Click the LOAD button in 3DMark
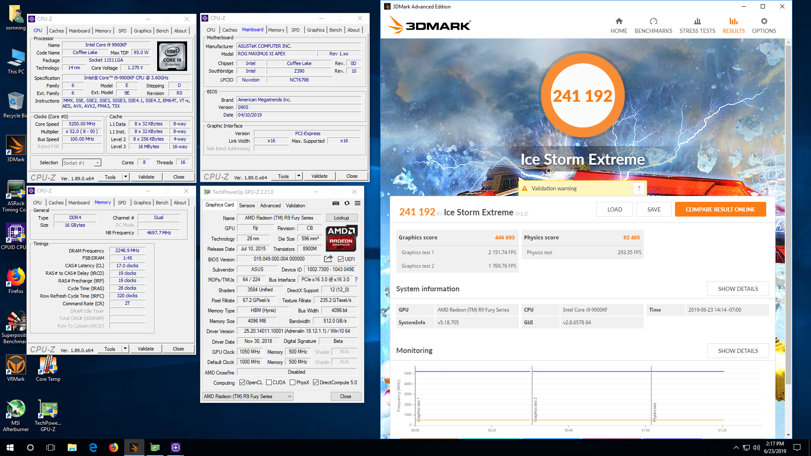The height and width of the screenshot is (456, 811). pos(615,209)
